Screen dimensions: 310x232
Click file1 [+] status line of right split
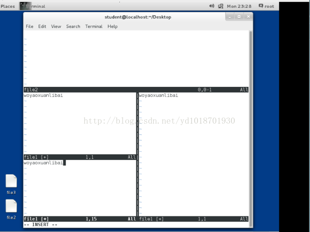(x=193, y=219)
